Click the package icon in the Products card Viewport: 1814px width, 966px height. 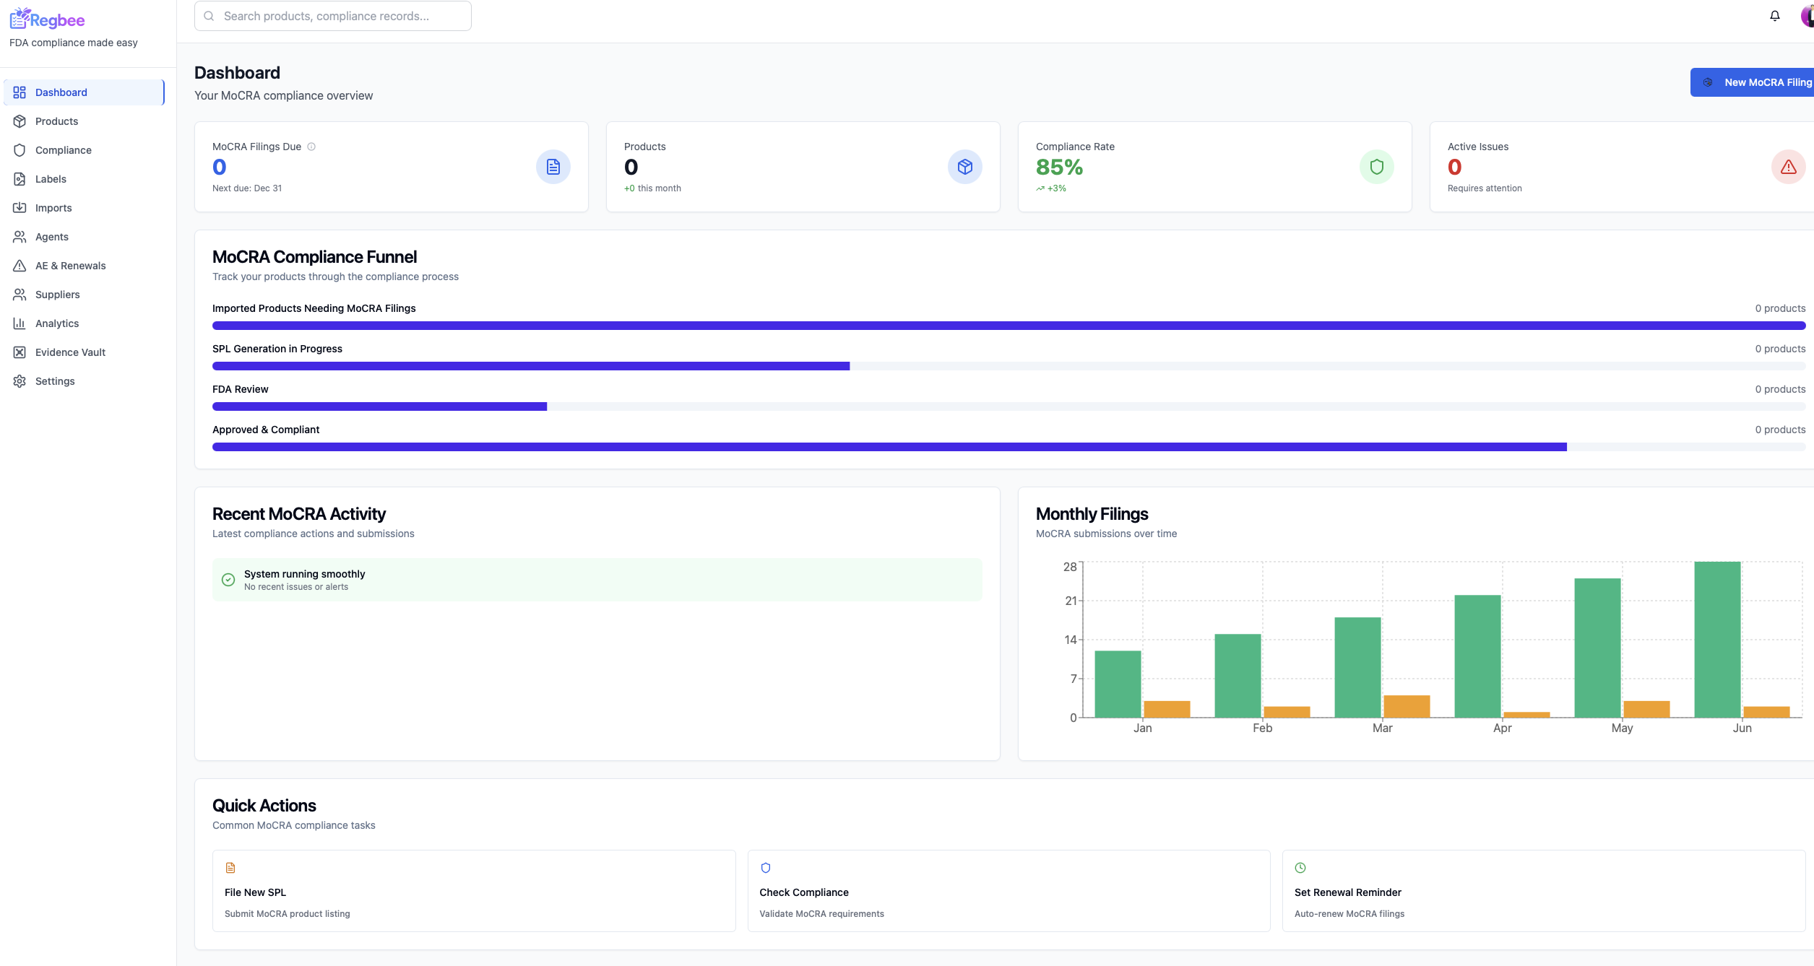coord(964,167)
